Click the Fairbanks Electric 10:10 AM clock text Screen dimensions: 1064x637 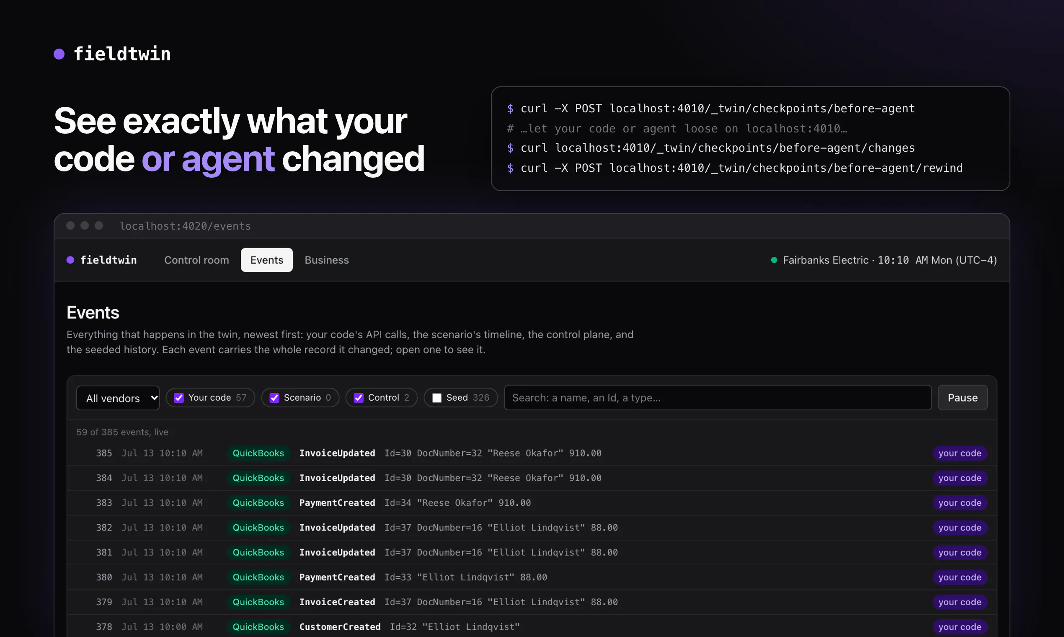tap(889, 260)
